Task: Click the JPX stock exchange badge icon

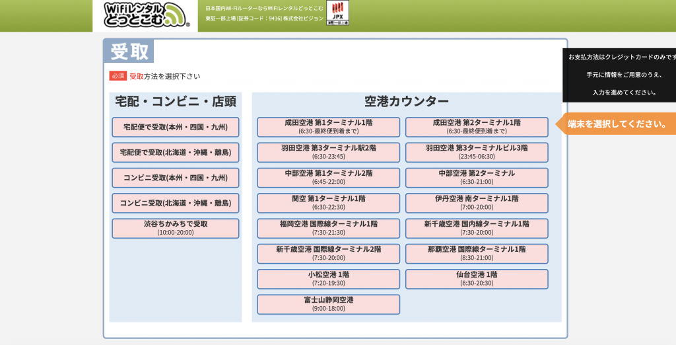Action: click(338, 13)
